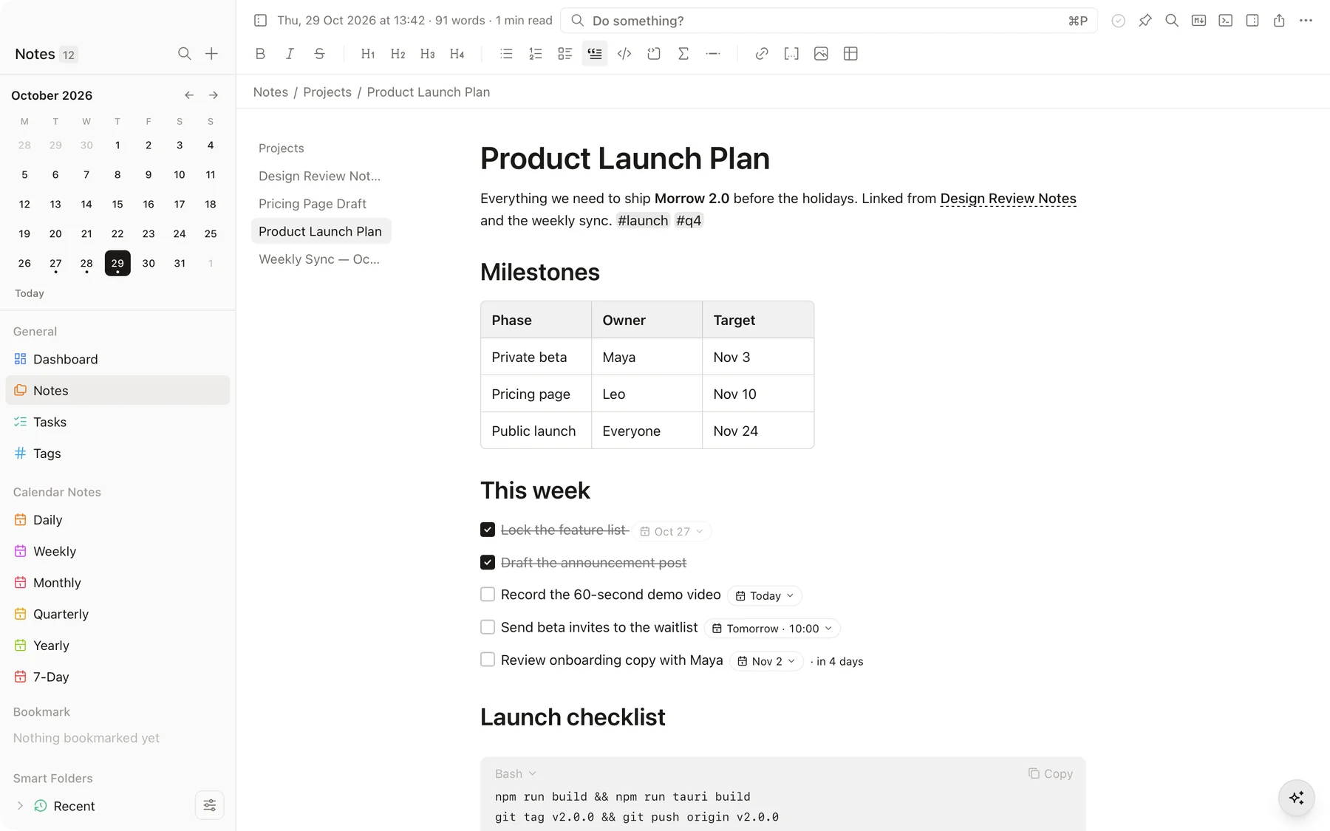Share the note via export icon
Viewport: 1330px width, 831px height.
1279,21
